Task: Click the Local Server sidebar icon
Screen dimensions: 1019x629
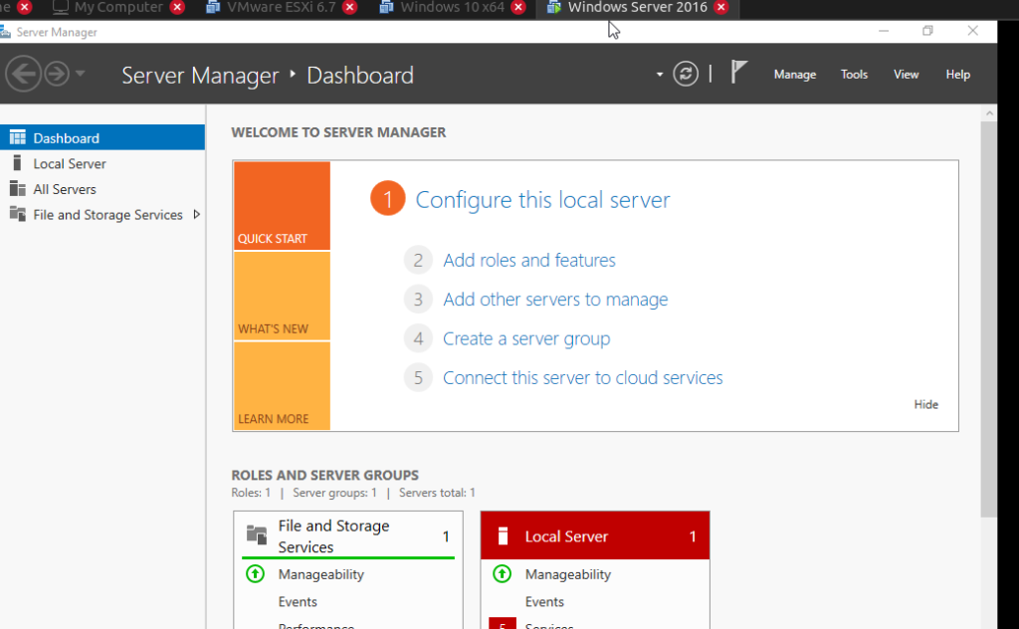Action: point(18,163)
